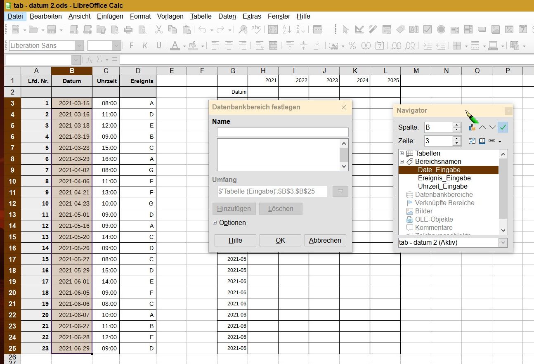
Task: Click Sort Ascending A-Z icon
Action: tap(287, 29)
